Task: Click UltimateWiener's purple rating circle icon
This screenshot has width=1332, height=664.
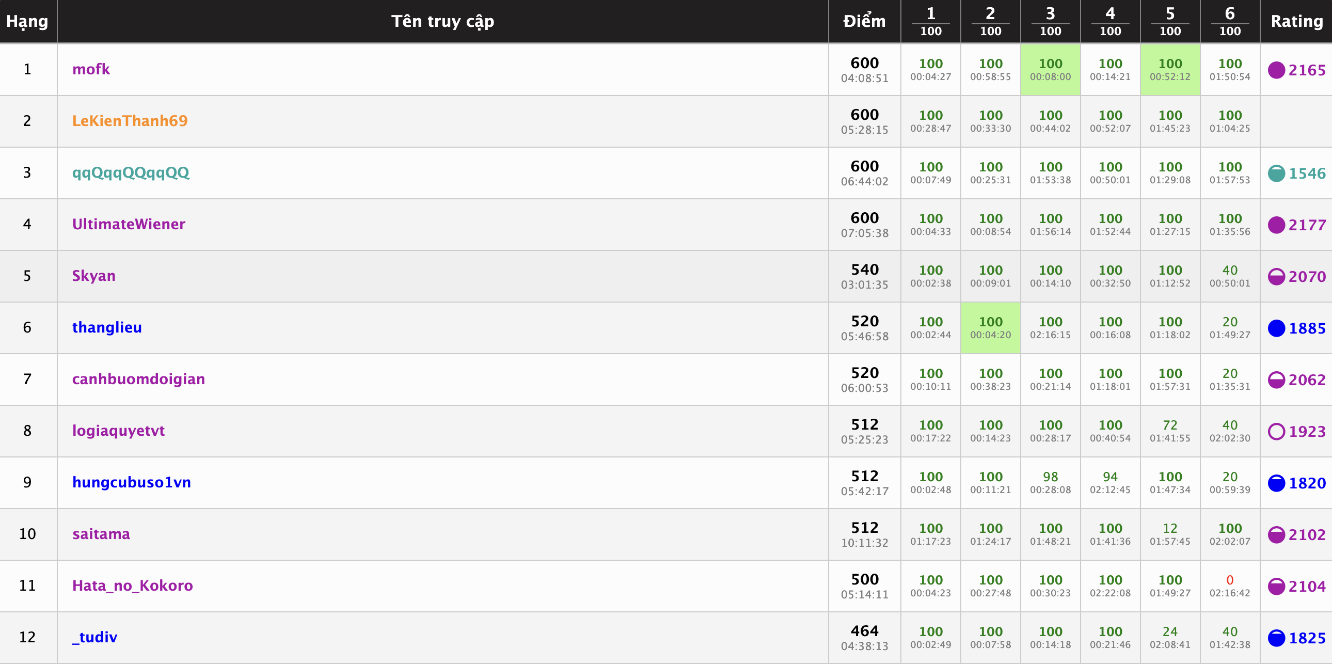Action: (1276, 225)
